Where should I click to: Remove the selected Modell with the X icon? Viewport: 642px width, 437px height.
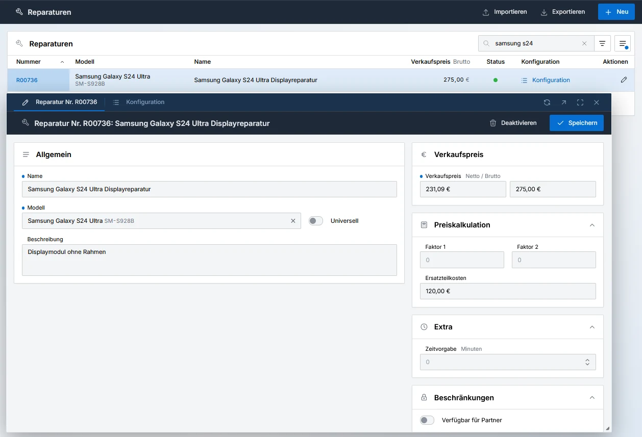pyautogui.click(x=293, y=221)
